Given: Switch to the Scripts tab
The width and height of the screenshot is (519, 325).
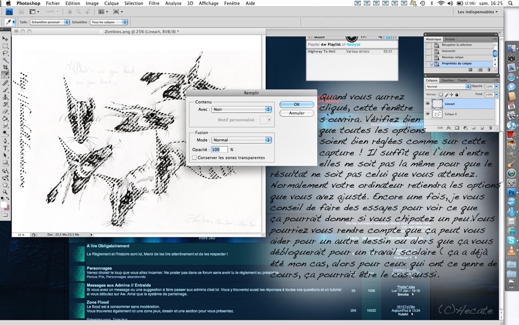Looking at the screenshot, I should click(x=449, y=39).
